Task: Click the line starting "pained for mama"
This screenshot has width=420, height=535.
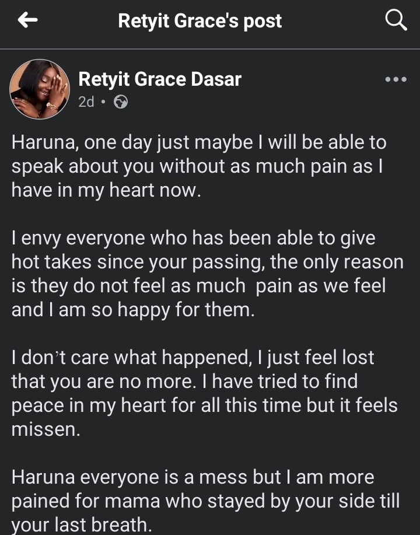Action: [205, 501]
